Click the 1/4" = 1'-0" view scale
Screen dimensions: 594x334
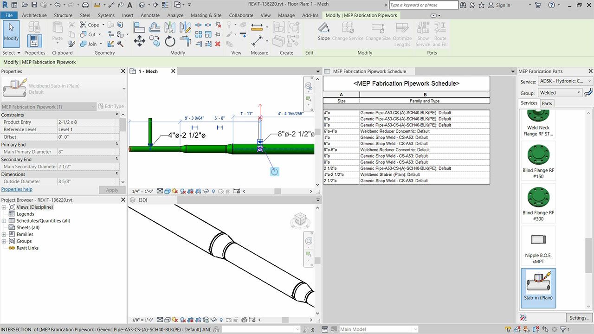point(142,191)
